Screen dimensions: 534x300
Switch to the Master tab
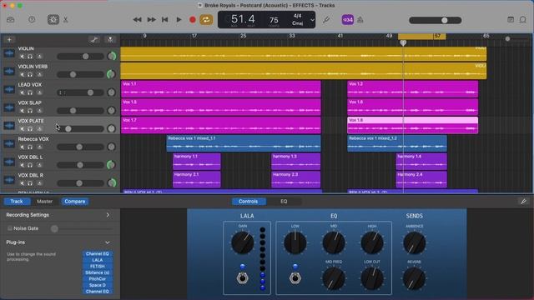(44, 202)
